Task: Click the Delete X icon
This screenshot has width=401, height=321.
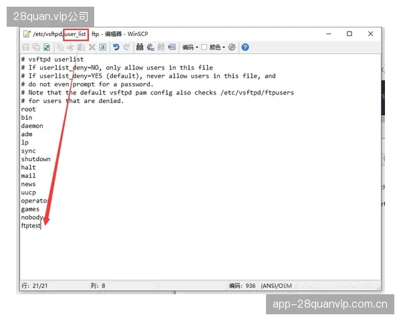Action: click(92, 47)
